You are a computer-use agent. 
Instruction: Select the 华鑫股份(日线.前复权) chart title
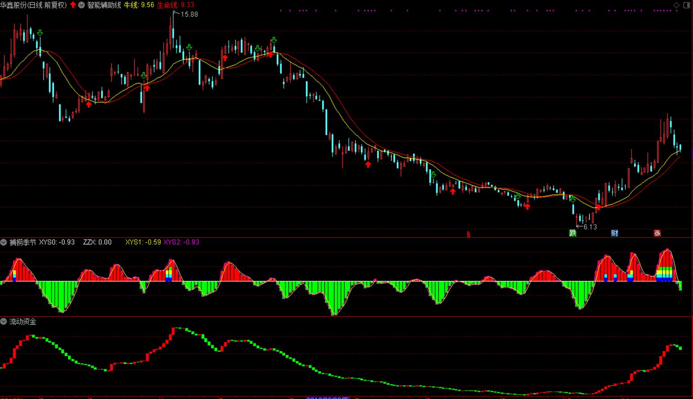click(34, 5)
